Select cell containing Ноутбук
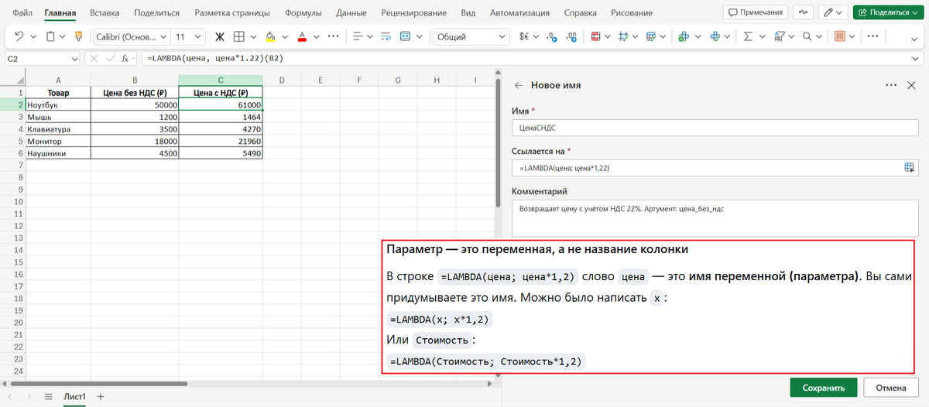This screenshot has width=929, height=407. tap(58, 104)
